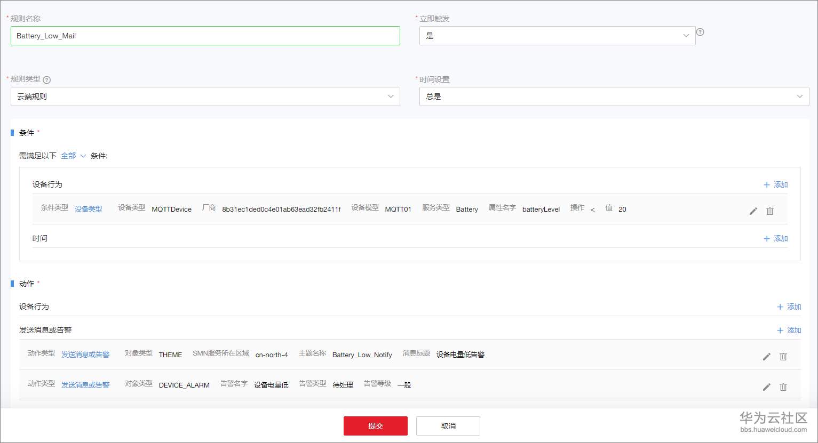Click the 设备电量低 alarm name value

(271, 385)
